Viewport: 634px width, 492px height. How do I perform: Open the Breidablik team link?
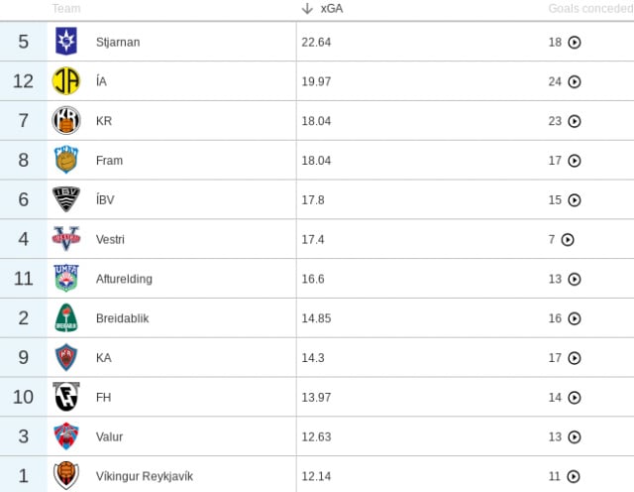[123, 318]
